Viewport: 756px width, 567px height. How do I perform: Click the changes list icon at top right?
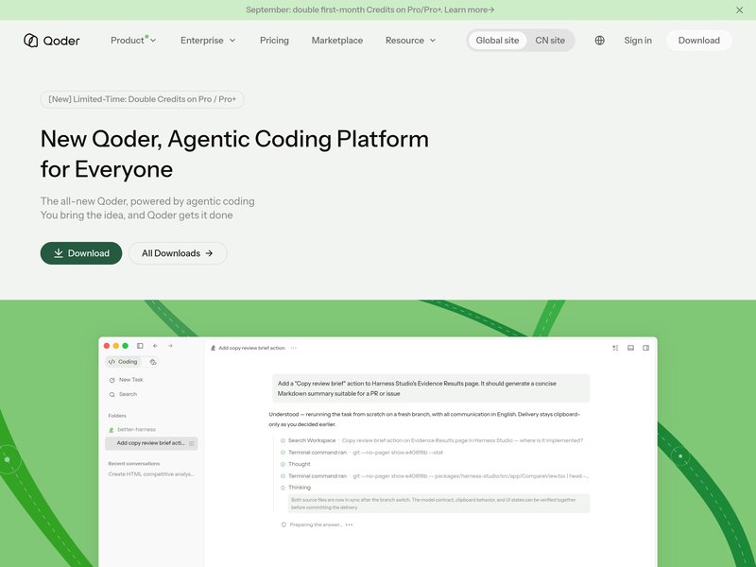(615, 348)
